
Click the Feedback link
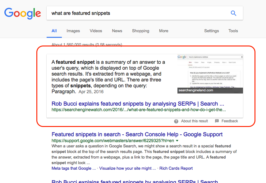point(230,121)
